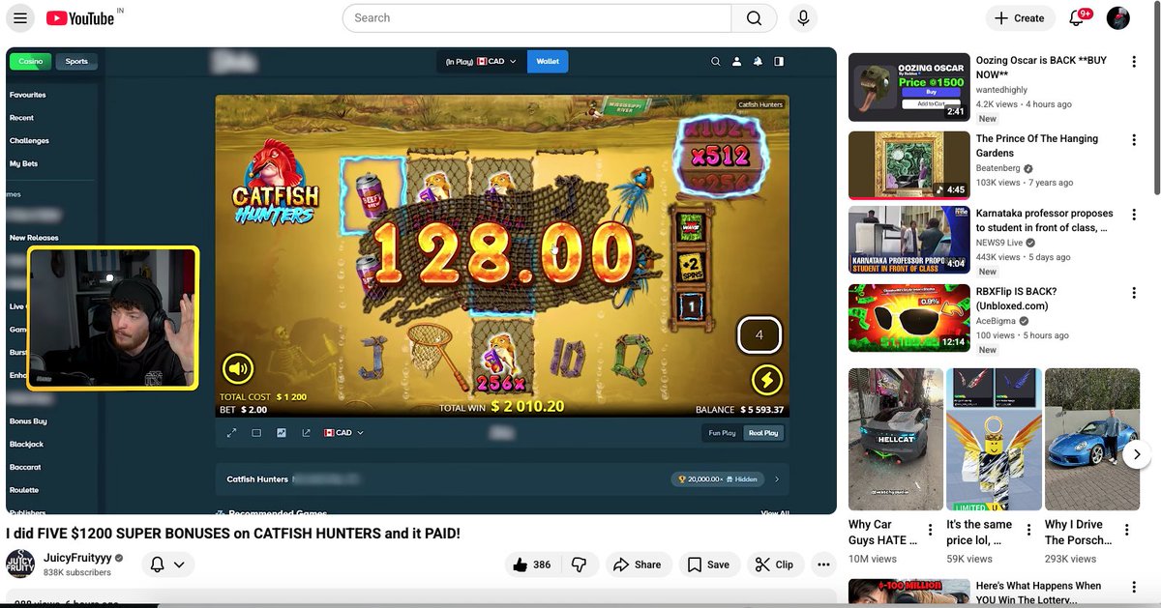Click the casino site search icon
The image size is (1161, 608).
pyautogui.click(x=716, y=61)
